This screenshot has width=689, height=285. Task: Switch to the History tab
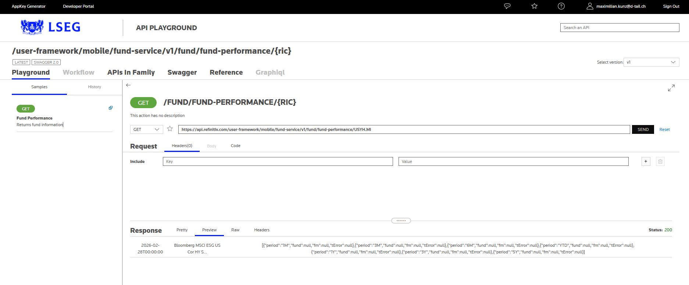(x=94, y=87)
